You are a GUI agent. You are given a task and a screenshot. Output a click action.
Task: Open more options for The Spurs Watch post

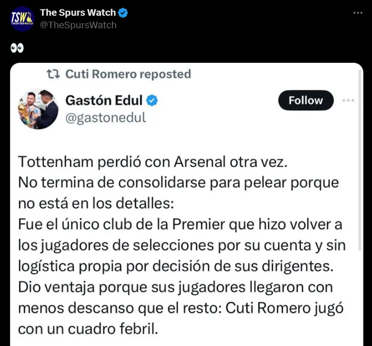[358, 13]
